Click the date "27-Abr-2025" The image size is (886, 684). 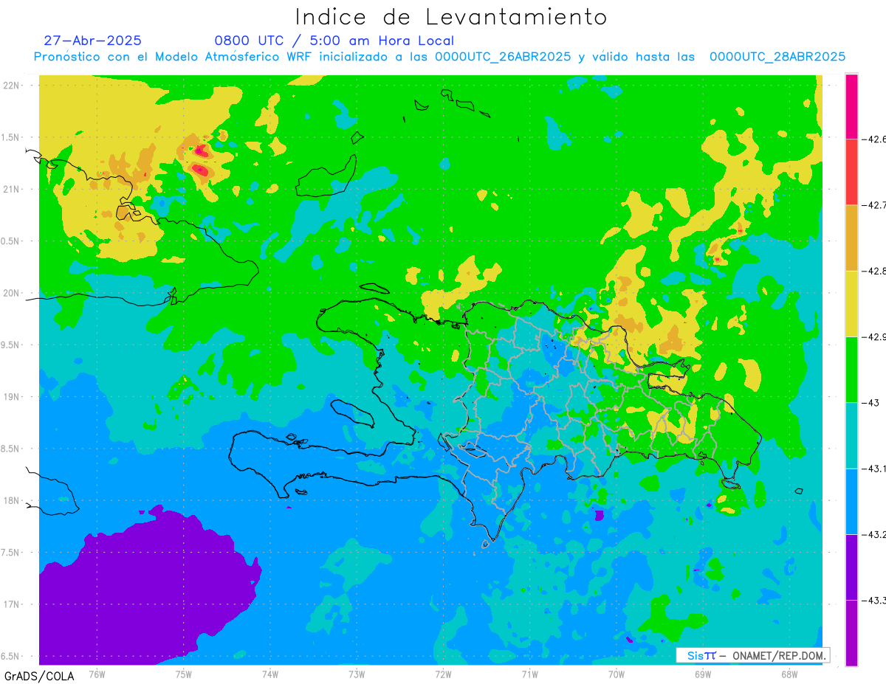point(92,41)
